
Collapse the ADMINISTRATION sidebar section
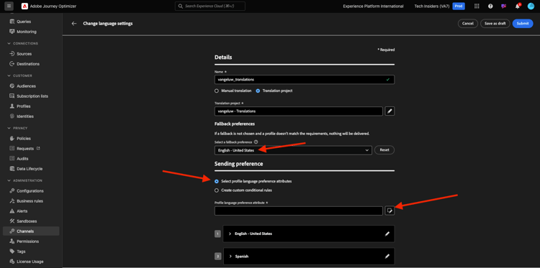coord(9,180)
